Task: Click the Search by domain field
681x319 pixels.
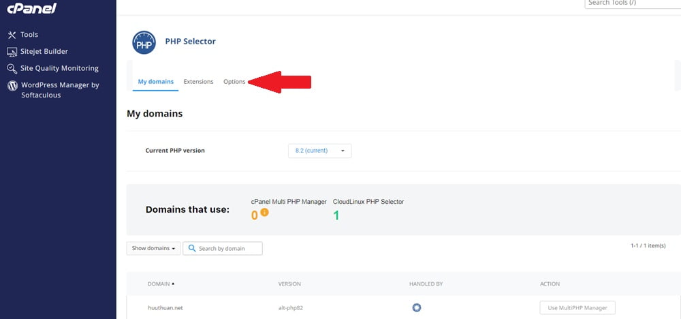Action: (223, 248)
